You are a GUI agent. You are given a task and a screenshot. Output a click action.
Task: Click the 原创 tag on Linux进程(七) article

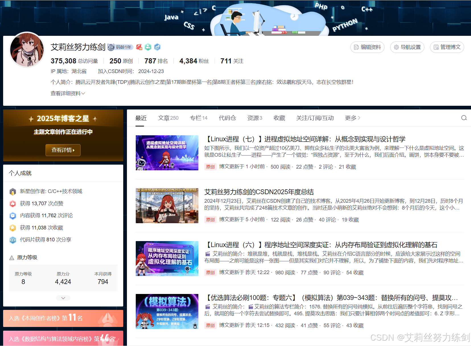(x=210, y=167)
